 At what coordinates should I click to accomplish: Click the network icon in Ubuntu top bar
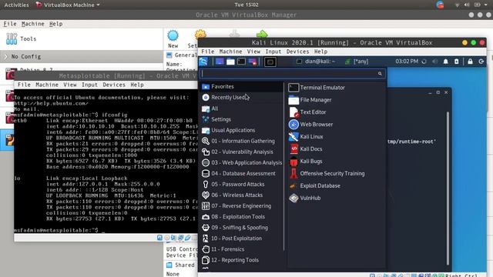coord(457,5)
